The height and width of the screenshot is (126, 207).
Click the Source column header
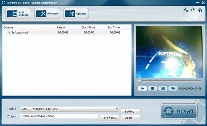[x=8, y=27]
